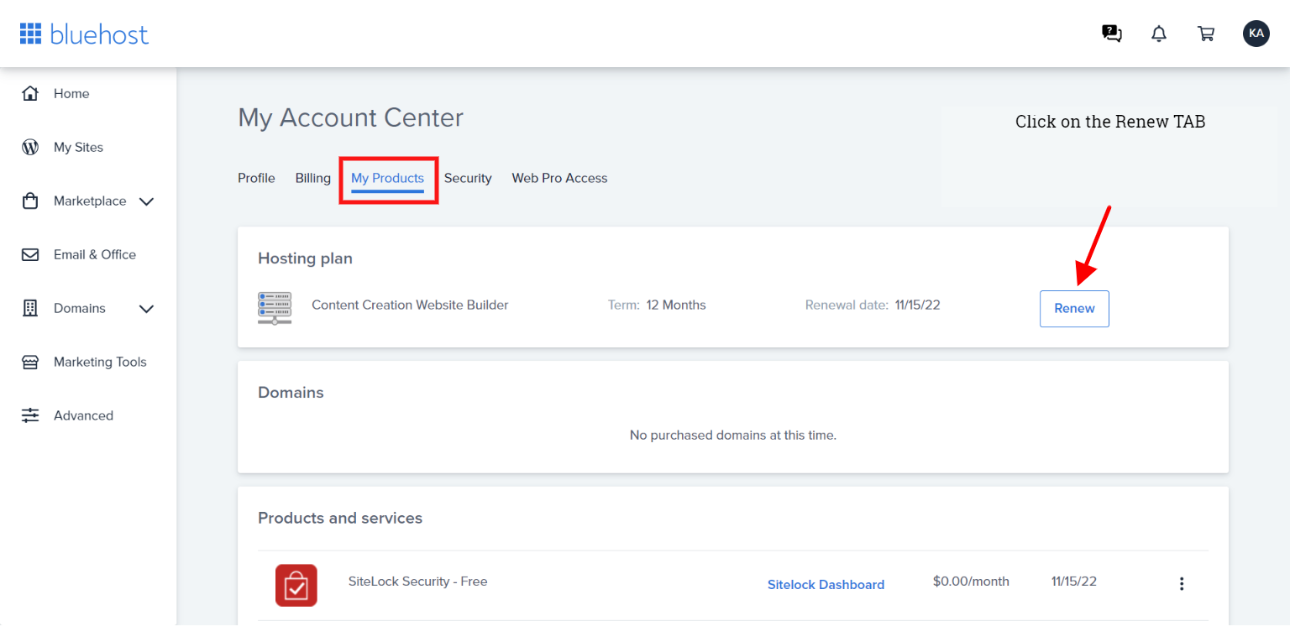Viewport: 1290px width, 626px height.
Task: Click the Advanced sliders icon
Action: pos(30,415)
